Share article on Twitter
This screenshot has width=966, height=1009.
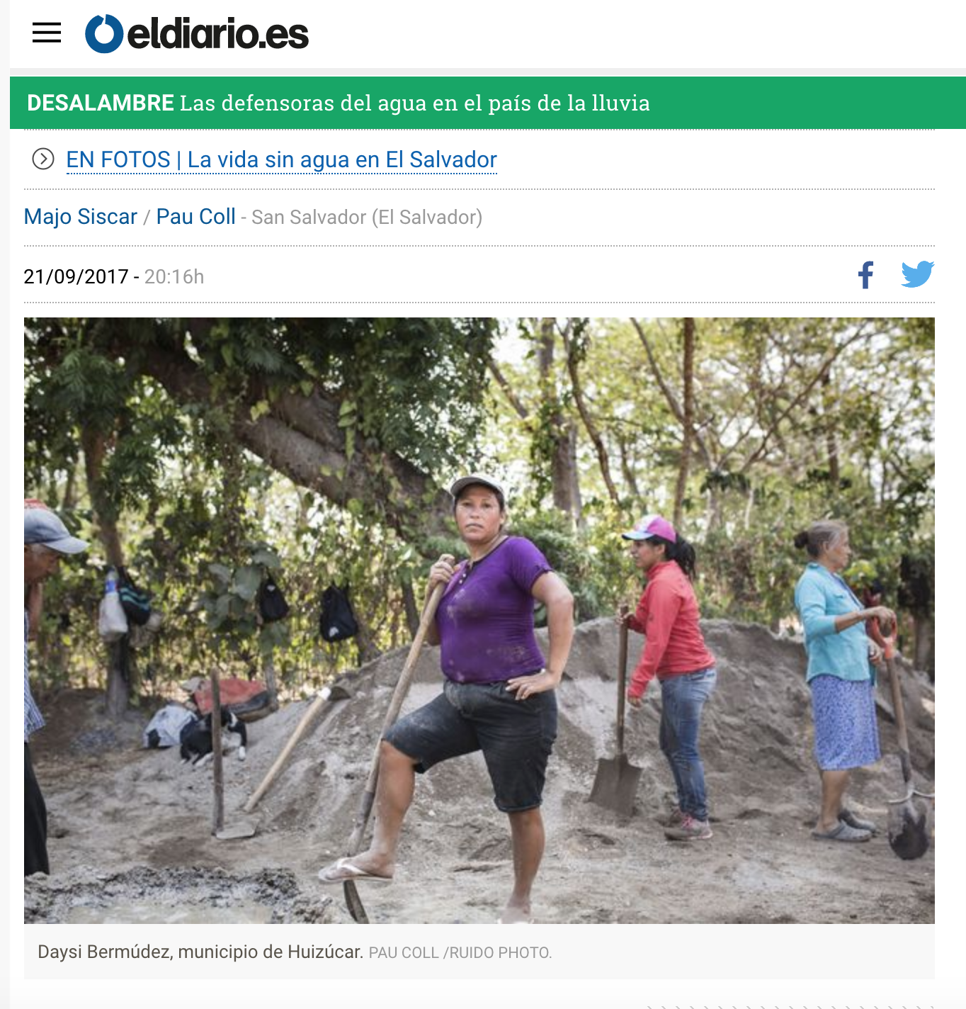coord(917,274)
